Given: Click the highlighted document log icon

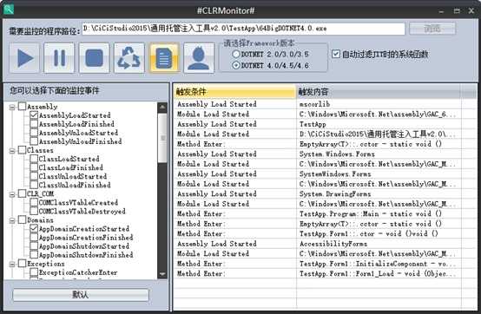Looking at the screenshot, I should click(x=164, y=58).
